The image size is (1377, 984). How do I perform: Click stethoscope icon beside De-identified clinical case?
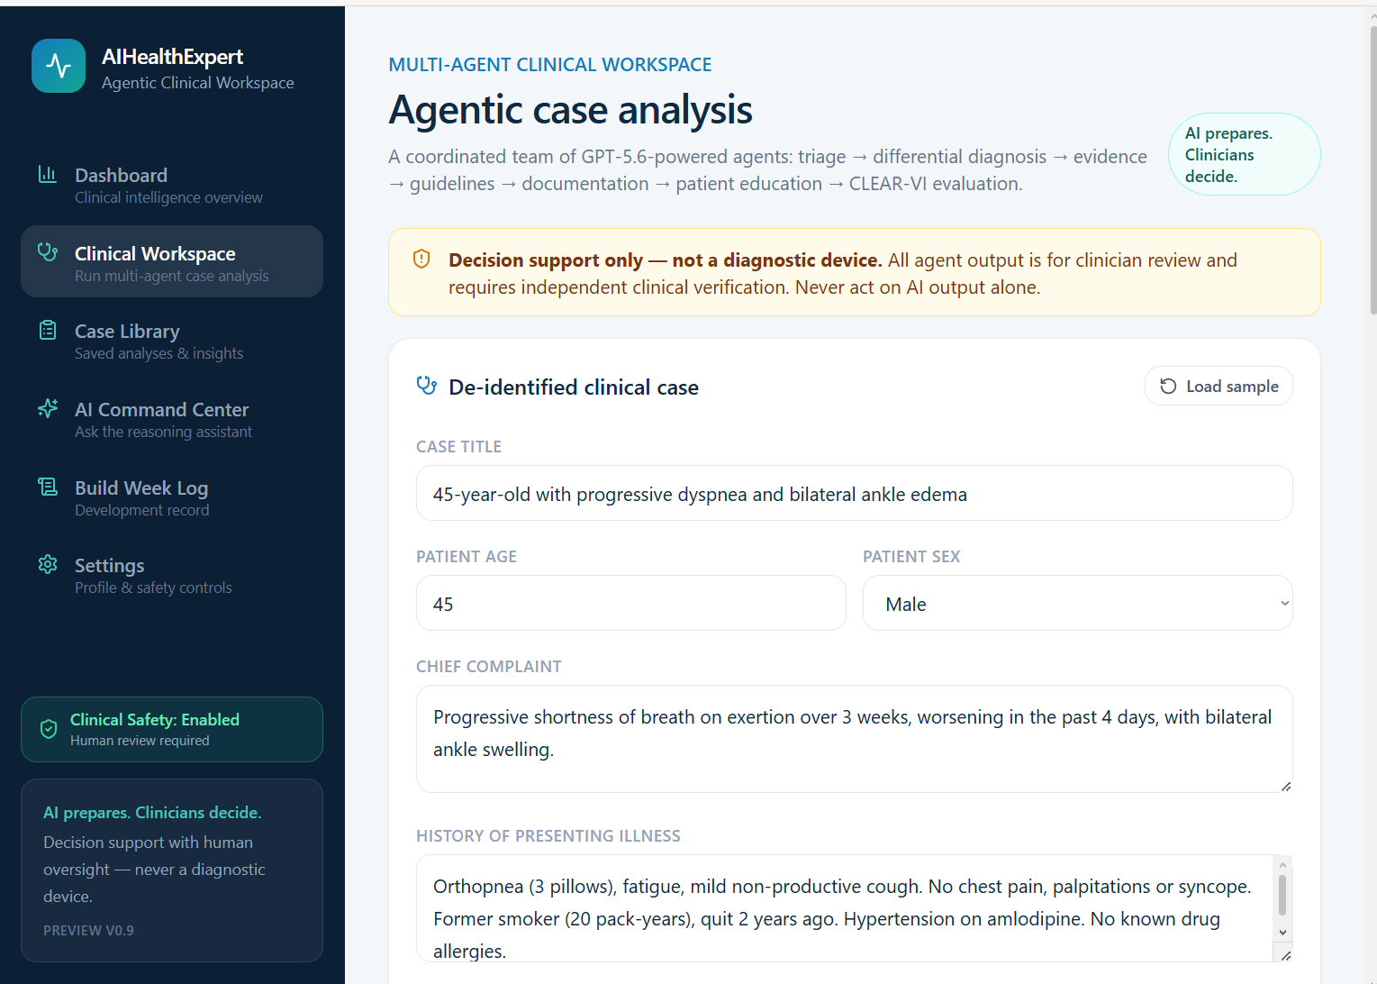coord(427,386)
